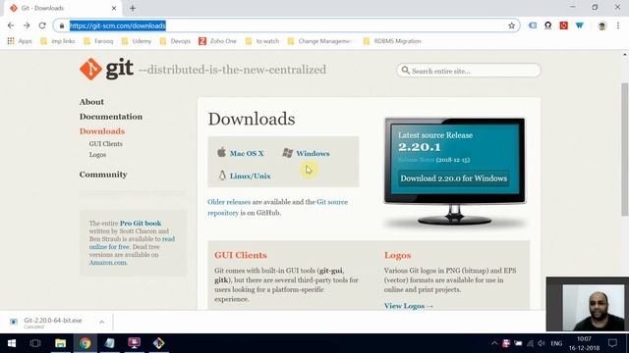Open the Chrome profile avatar

pyautogui.click(x=601, y=25)
